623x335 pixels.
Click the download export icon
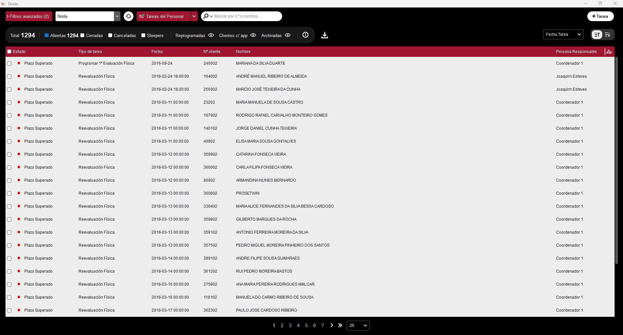(x=325, y=35)
